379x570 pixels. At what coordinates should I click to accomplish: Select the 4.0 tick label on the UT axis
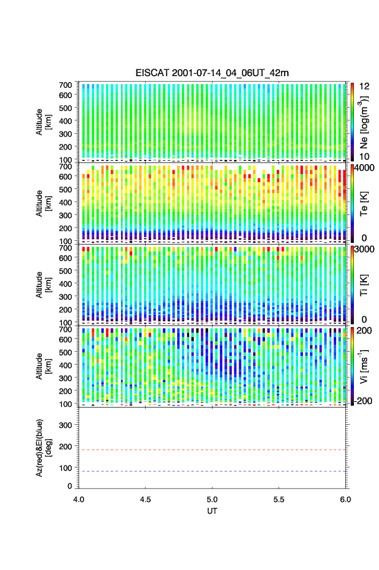(x=79, y=499)
